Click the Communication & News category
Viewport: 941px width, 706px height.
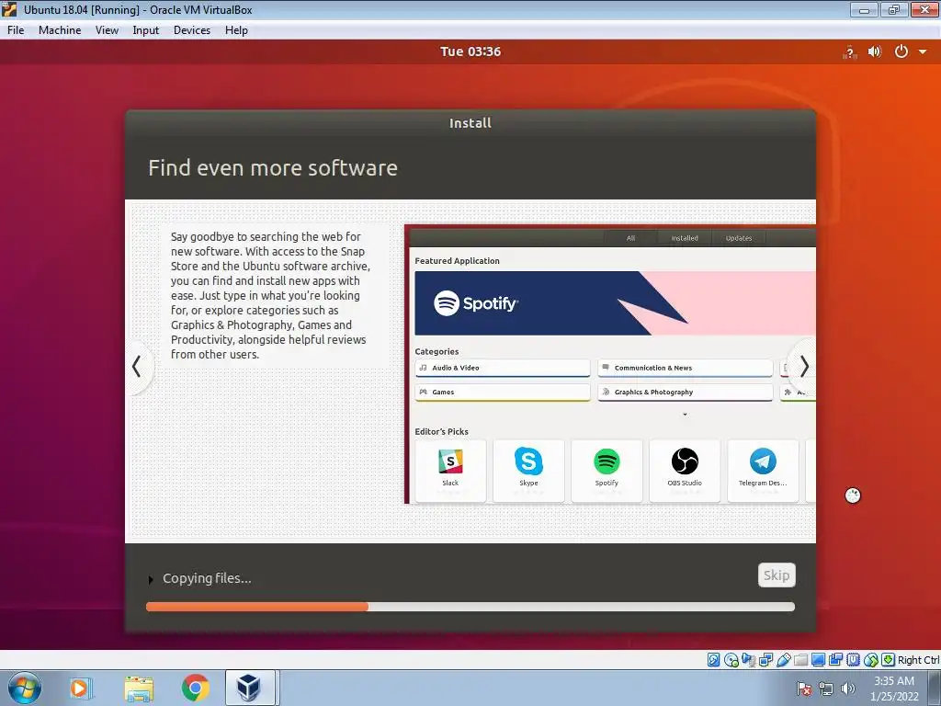point(685,368)
